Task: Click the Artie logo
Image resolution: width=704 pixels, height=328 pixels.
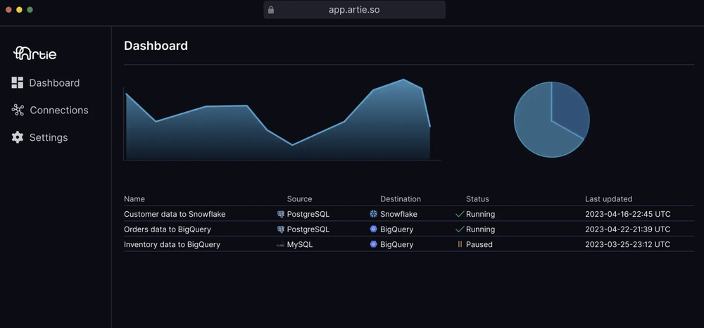Action: pos(35,53)
